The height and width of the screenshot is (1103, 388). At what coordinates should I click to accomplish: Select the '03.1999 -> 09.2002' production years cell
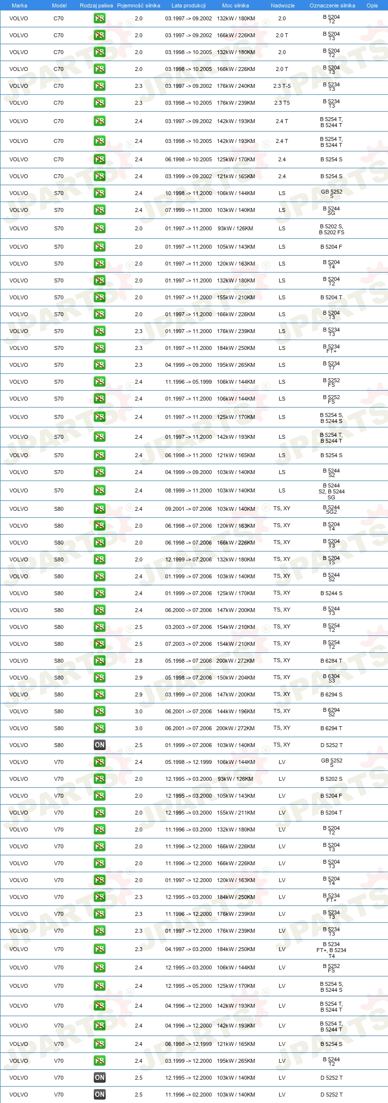tap(189, 176)
